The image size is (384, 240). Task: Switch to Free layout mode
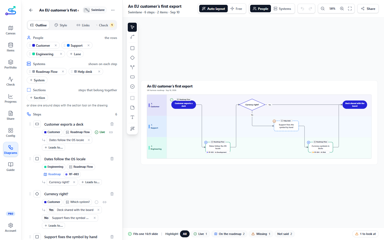click(236, 9)
